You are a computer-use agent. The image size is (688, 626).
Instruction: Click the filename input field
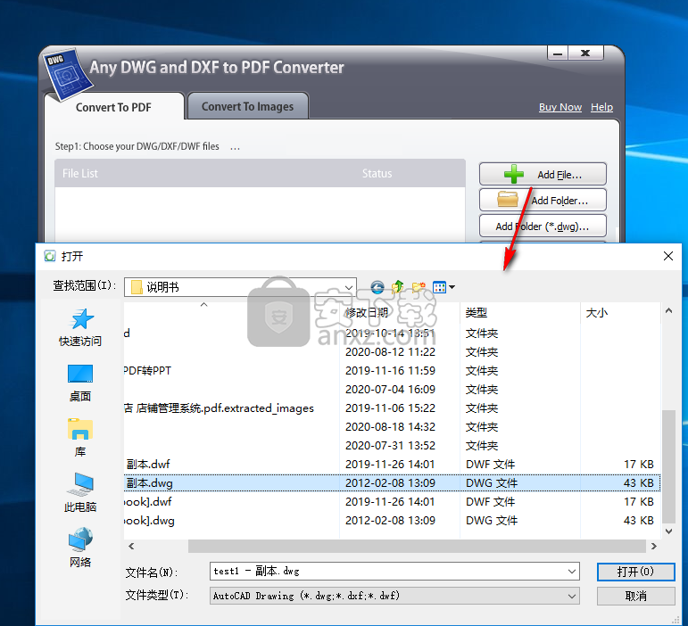(388, 572)
